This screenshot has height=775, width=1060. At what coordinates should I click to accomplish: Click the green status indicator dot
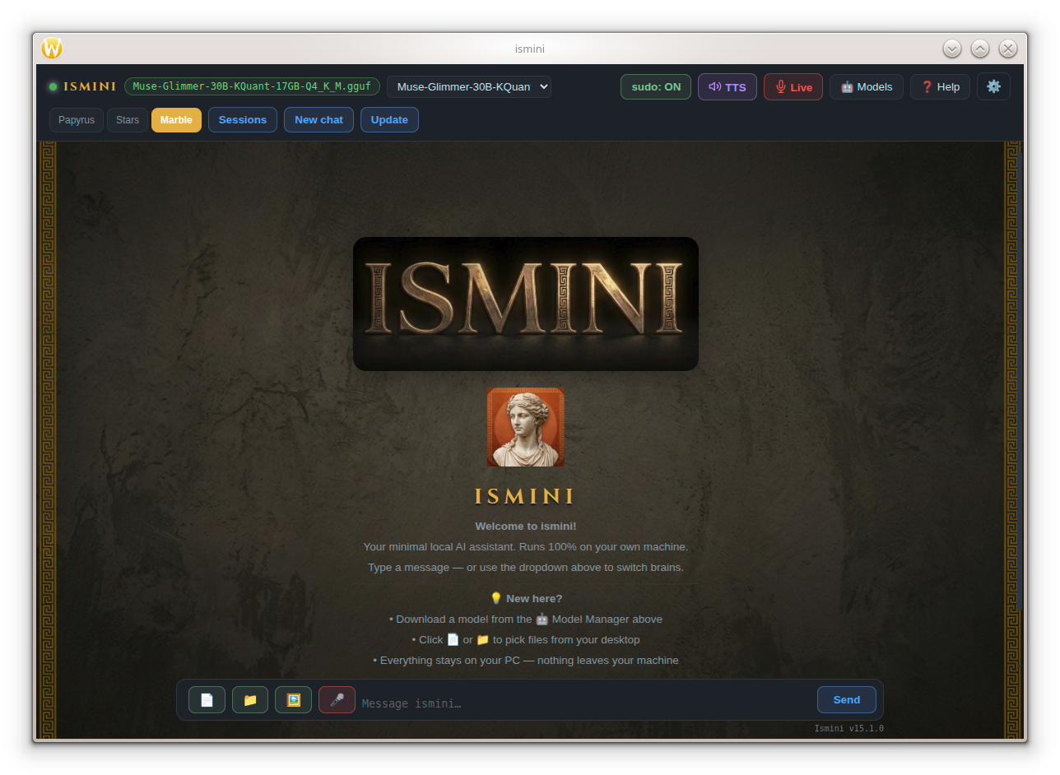[53, 86]
